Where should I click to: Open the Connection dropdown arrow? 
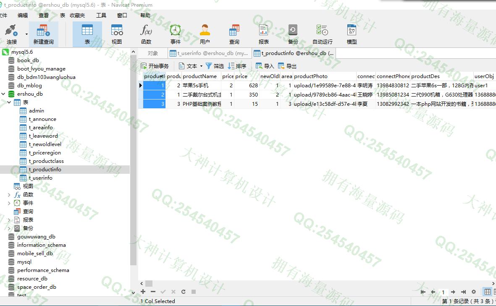click(26, 34)
